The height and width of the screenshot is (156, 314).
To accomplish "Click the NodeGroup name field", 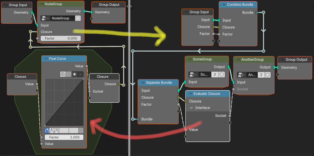I will point(62,18).
